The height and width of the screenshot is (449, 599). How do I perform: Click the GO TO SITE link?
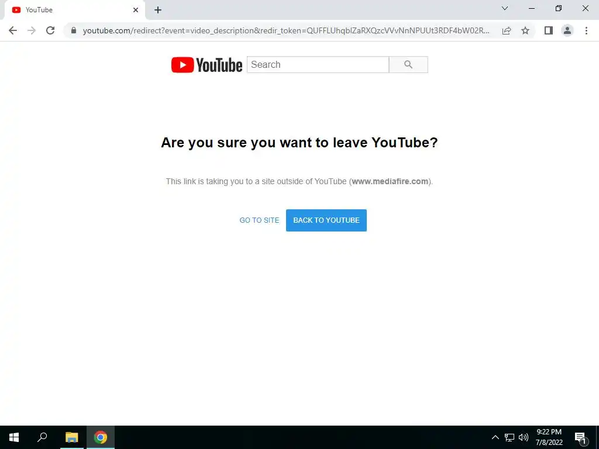pyautogui.click(x=259, y=220)
